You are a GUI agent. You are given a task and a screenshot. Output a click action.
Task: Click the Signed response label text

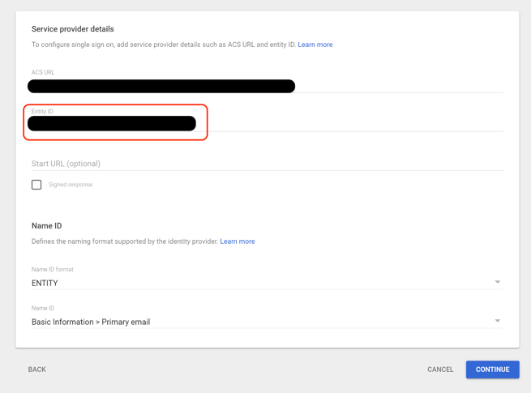[x=71, y=185]
